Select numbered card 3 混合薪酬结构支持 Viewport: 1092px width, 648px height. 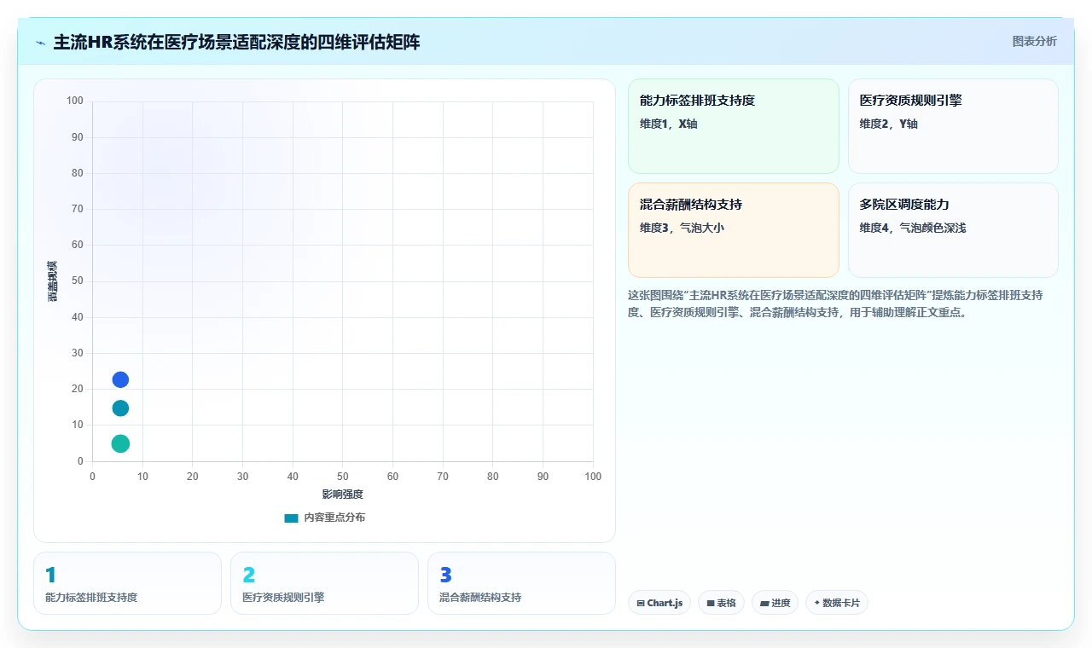pos(521,583)
